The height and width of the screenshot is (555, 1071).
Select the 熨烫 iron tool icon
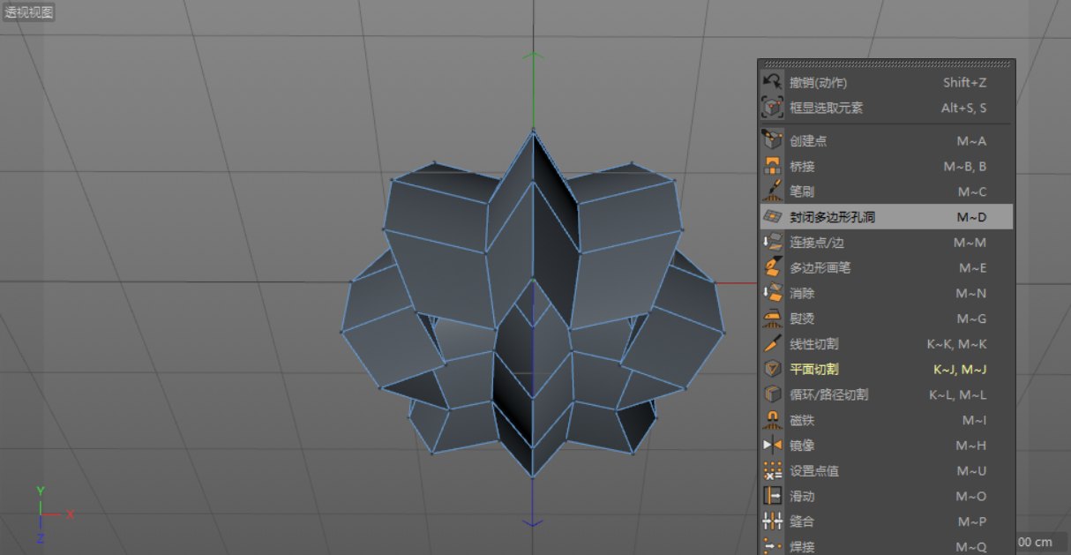pyautogui.click(x=772, y=319)
